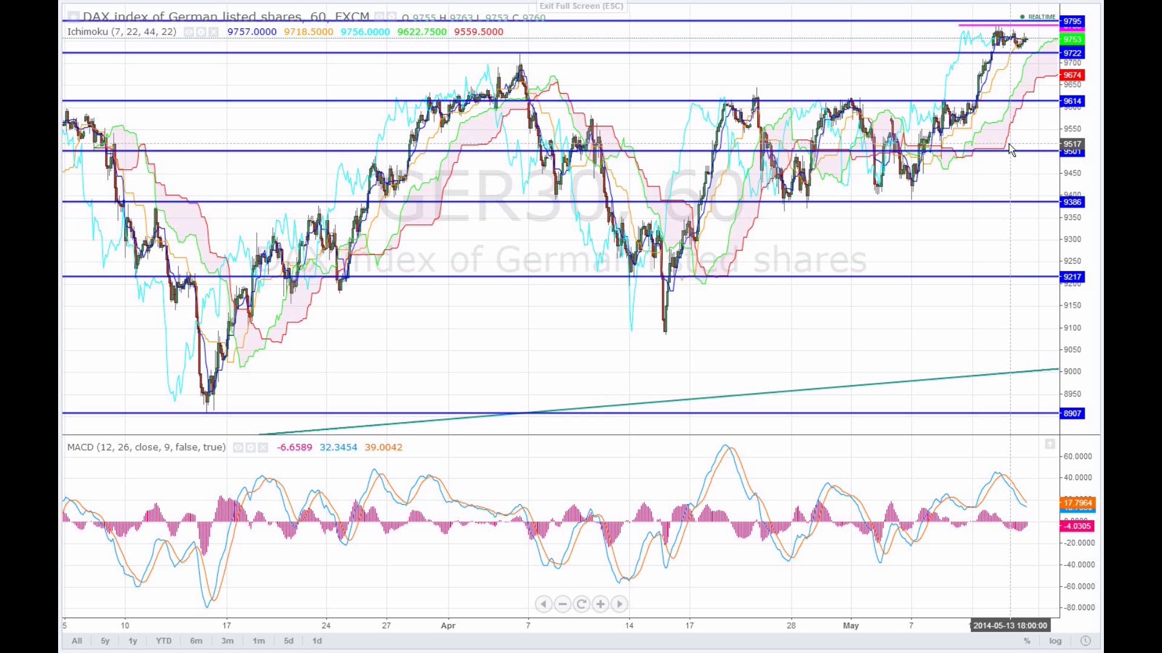Zoom in chart with plus button
Screen dimensions: 1162x653
tap(600, 604)
